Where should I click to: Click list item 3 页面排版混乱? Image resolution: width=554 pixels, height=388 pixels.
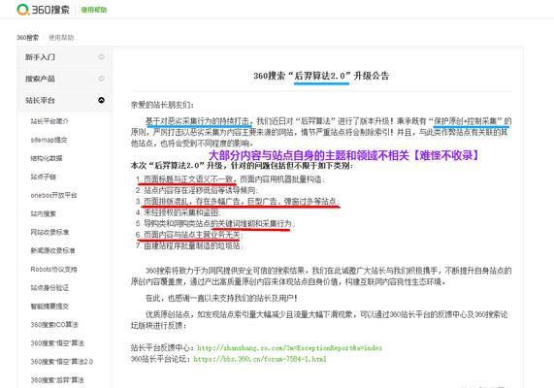tap(237, 201)
